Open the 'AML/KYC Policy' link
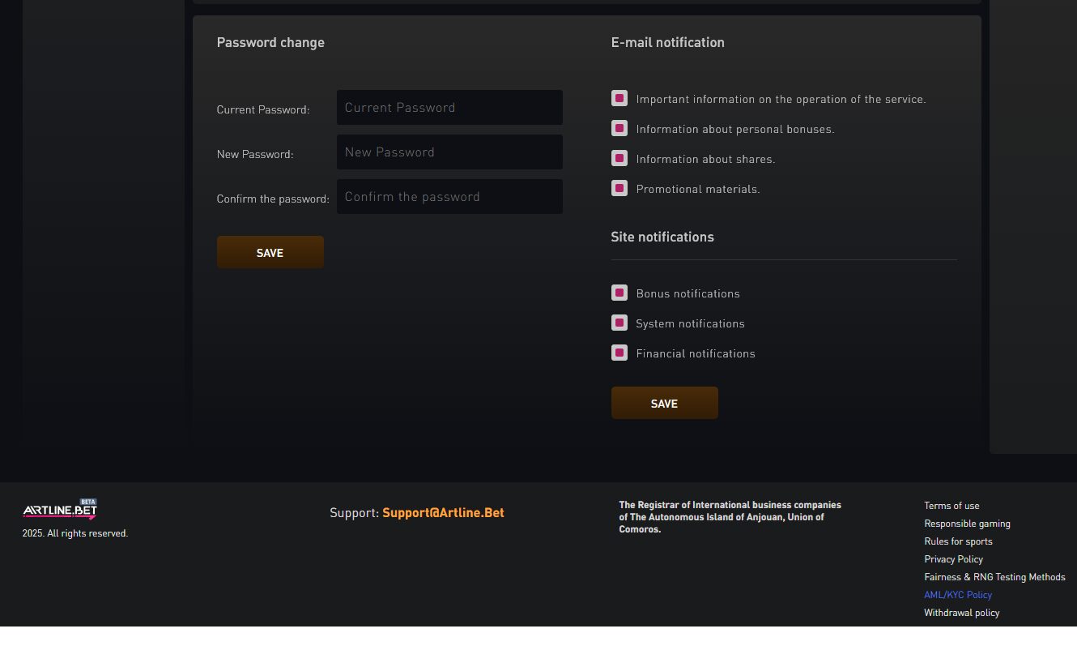The width and height of the screenshot is (1077, 650). (x=958, y=595)
